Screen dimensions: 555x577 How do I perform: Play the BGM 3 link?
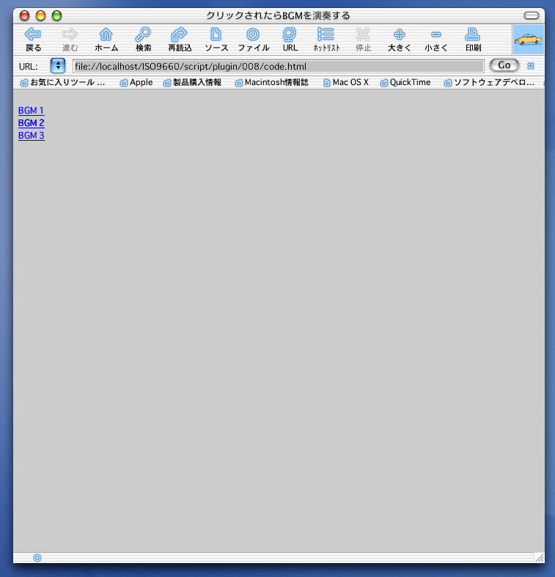pyautogui.click(x=32, y=136)
